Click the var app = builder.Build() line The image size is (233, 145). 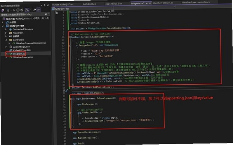click(88, 93)
